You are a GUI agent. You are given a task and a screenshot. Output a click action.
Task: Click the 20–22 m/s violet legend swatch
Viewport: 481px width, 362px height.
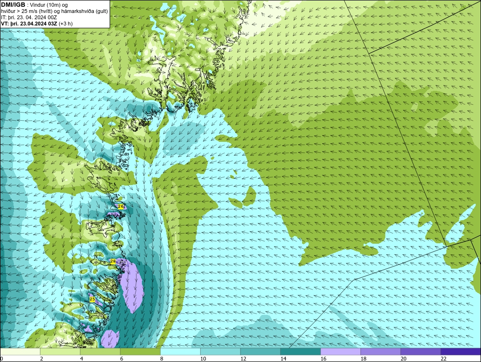(420, 351)
